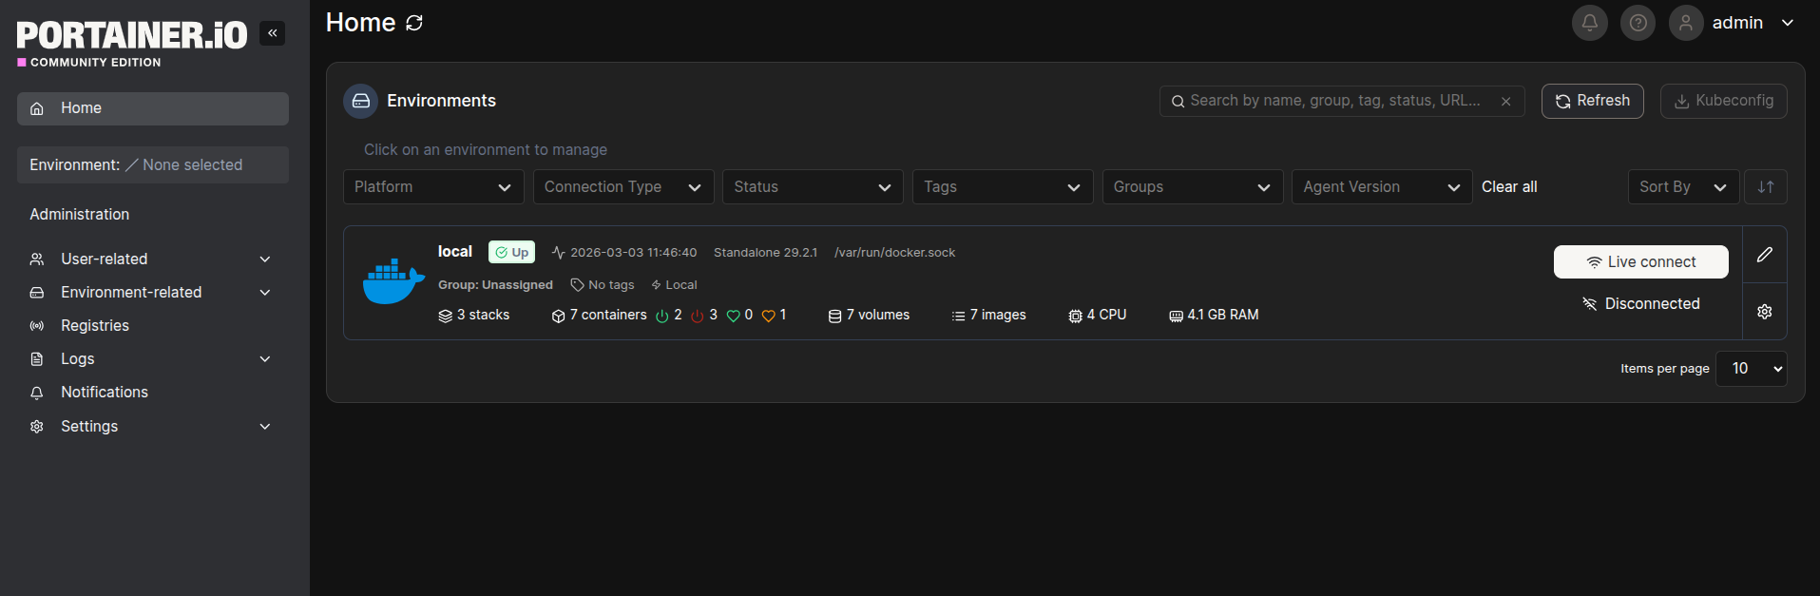
Task: Click the red stopped containers power icon
Action: [698, 316]
